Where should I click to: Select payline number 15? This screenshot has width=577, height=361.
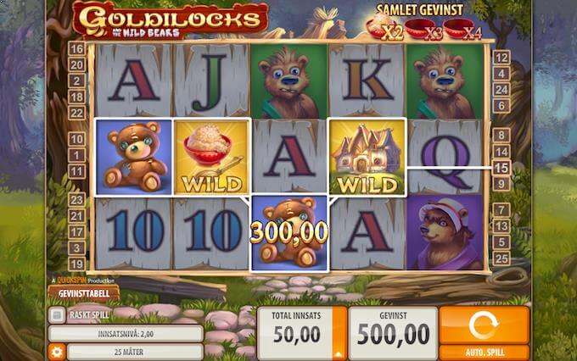pyautogui.click(x=501, y=168)
